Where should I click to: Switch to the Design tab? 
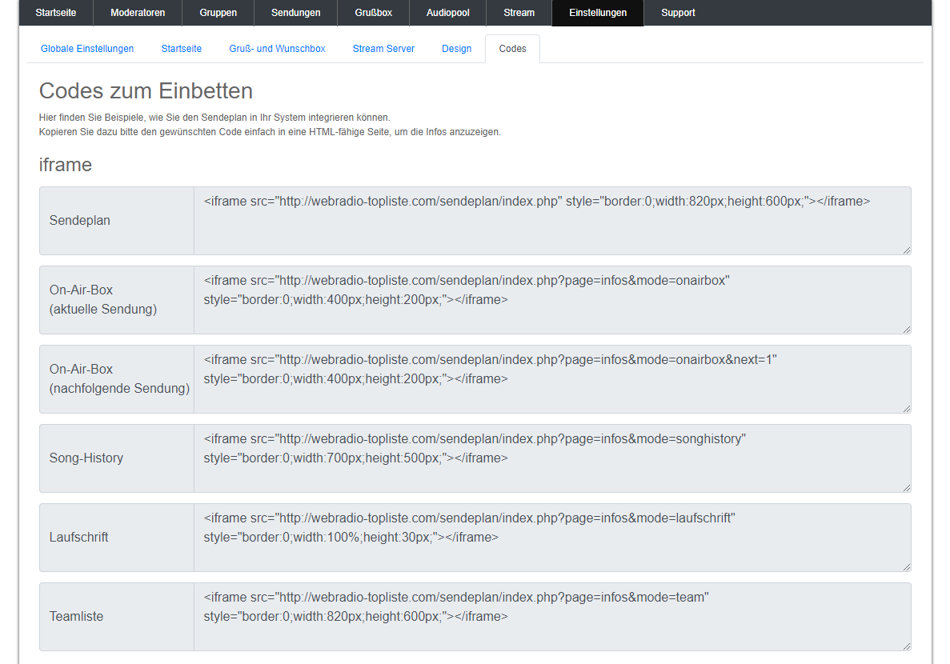(456, 49)
